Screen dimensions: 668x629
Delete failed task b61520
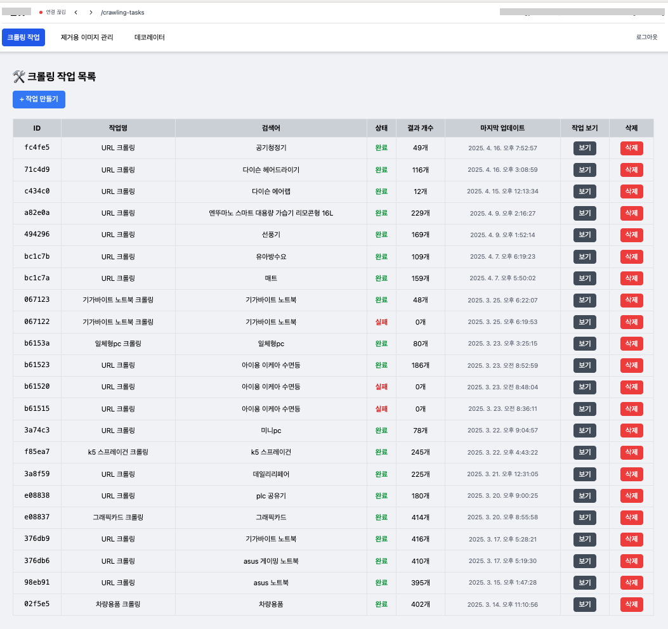[x=631, y=387]
